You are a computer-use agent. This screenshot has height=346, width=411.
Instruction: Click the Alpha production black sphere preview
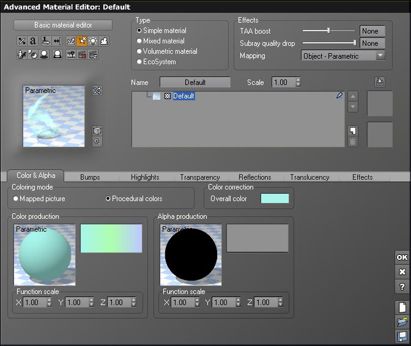coord(191,255)
